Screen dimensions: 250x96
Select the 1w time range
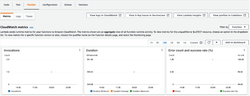tap(185, 42)
